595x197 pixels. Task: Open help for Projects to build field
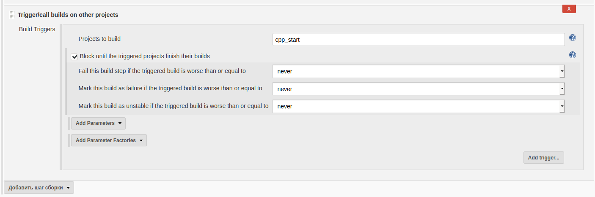pyautogui.click(x=573, y=38)
